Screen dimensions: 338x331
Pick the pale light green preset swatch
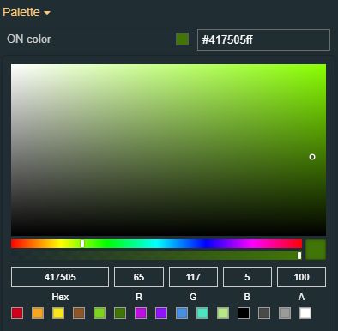point(223,313)
